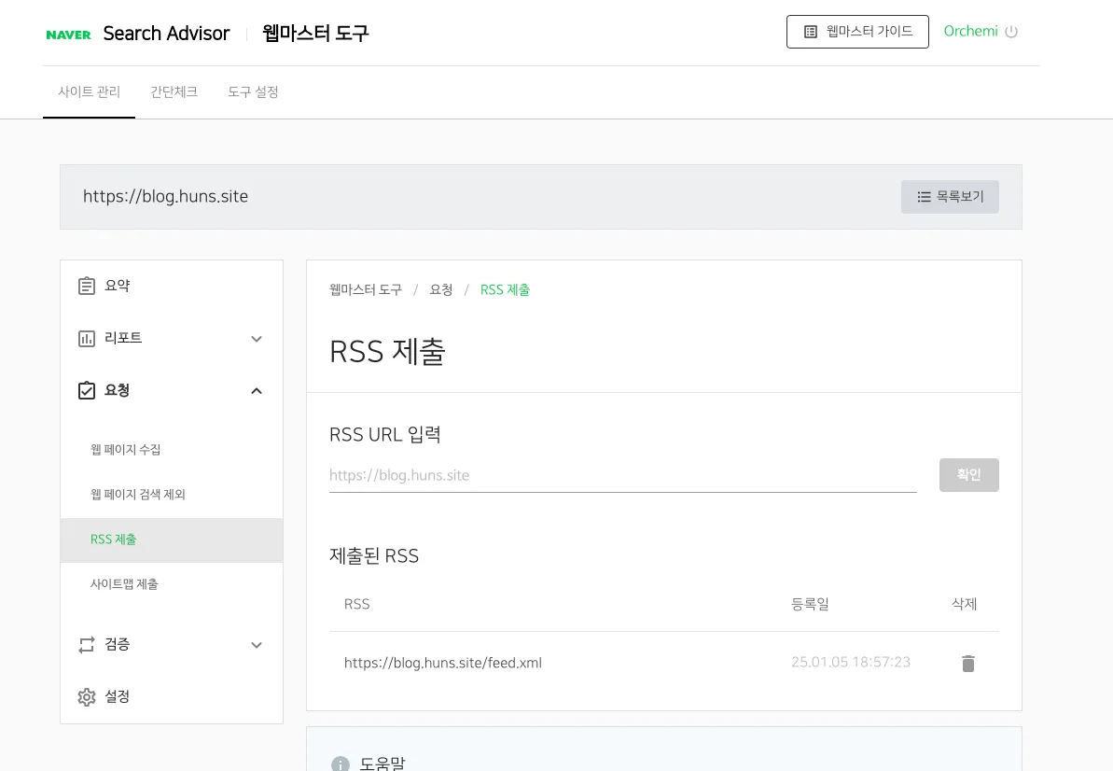Click the 검증 arrows icon in sidebar
The image size is (1113, 771).
point(87,644)
